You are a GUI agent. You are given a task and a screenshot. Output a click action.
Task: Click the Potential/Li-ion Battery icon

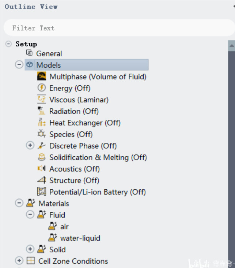[x=42, y=192]
